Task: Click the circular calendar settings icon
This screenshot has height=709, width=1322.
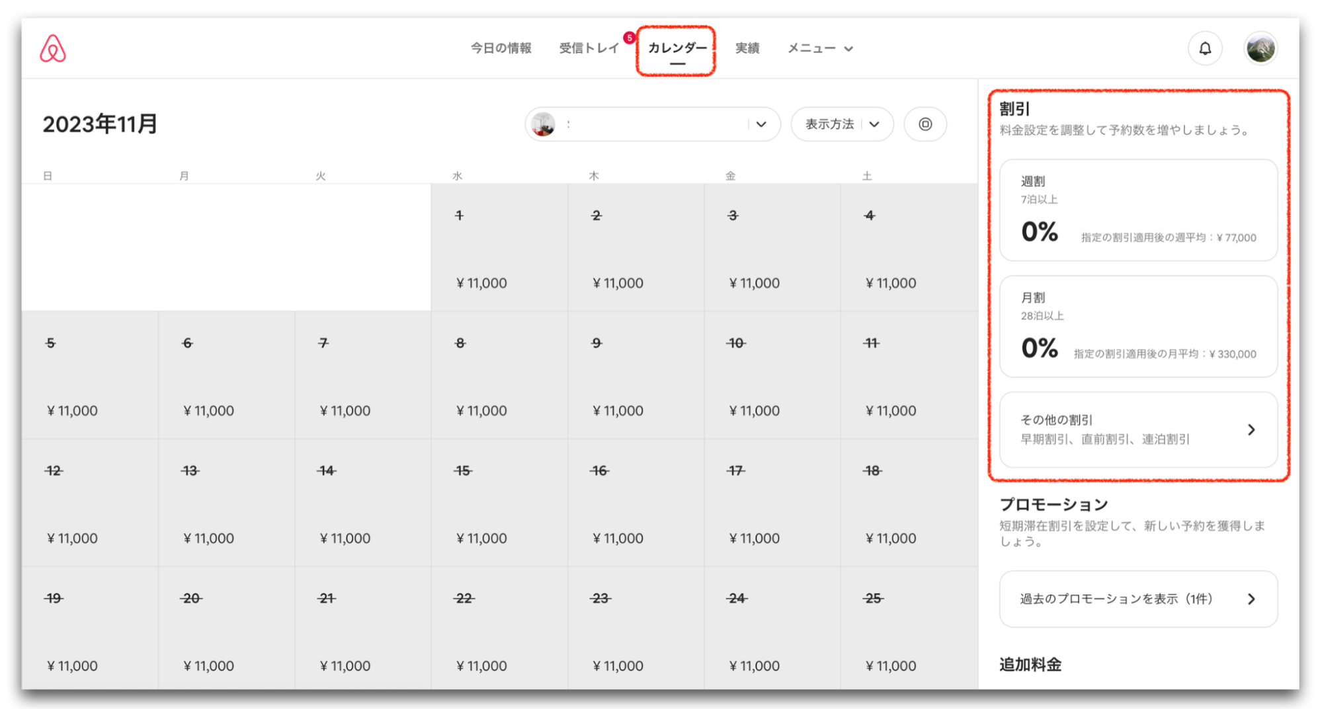Action: pyautogui.click(x=925, y=124)
